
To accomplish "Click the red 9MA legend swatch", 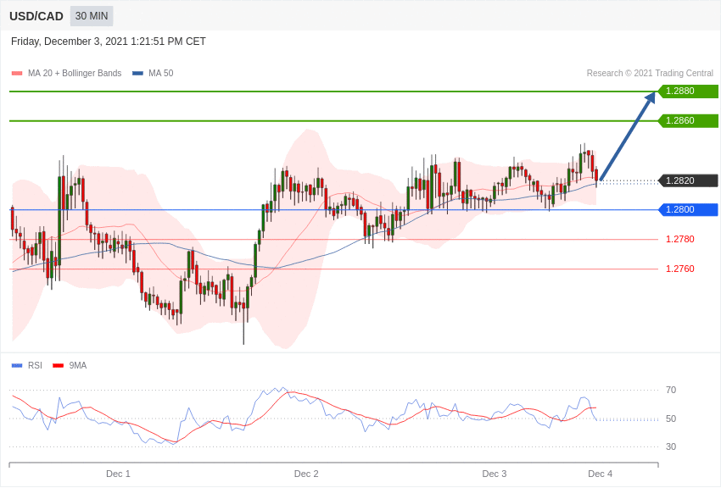I will pyautogui.click(x=59, y=365).
